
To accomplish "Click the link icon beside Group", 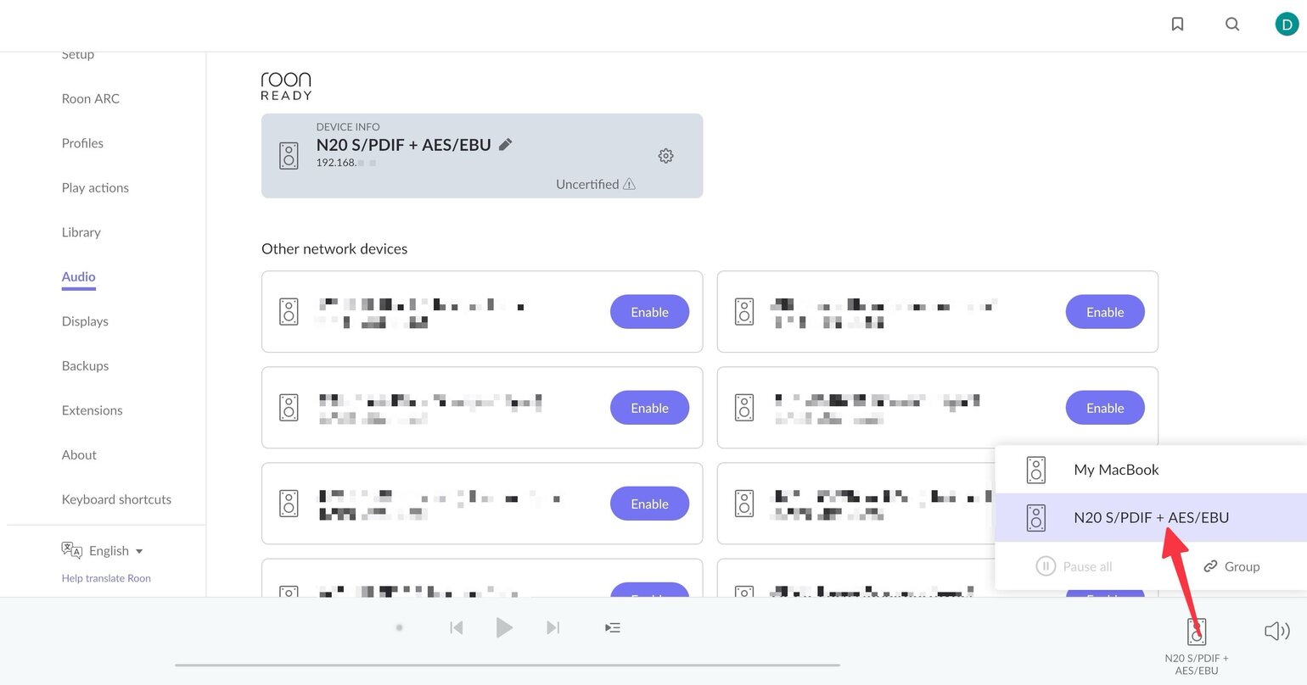I will click(x=1211, y=566).
